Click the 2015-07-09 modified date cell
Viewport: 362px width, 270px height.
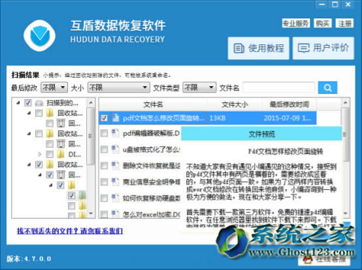pyautogui.click(x=288, y=118)
